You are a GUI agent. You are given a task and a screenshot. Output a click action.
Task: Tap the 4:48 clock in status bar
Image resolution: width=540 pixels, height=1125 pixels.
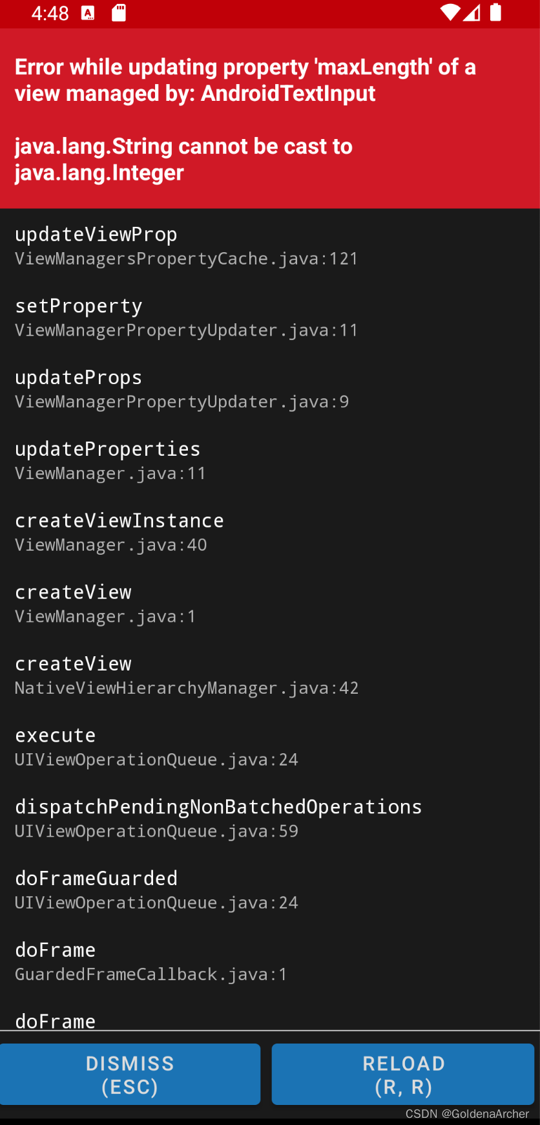point(50,13)
